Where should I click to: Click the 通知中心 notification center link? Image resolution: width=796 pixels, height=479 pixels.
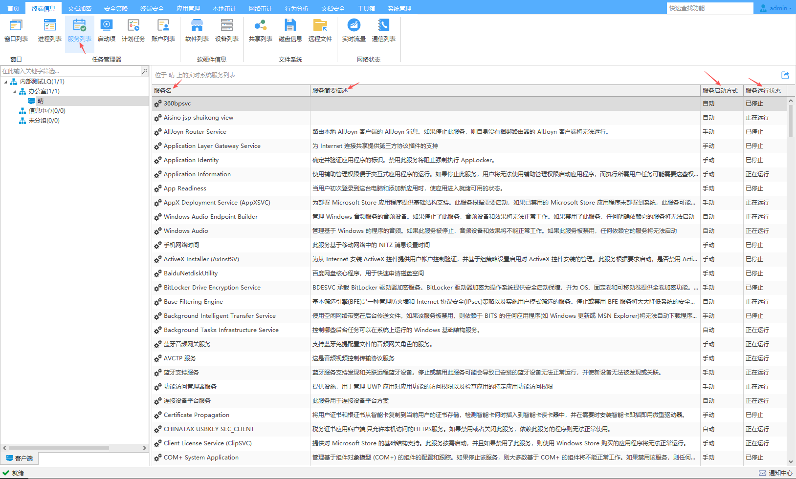[x=776, y=473]
